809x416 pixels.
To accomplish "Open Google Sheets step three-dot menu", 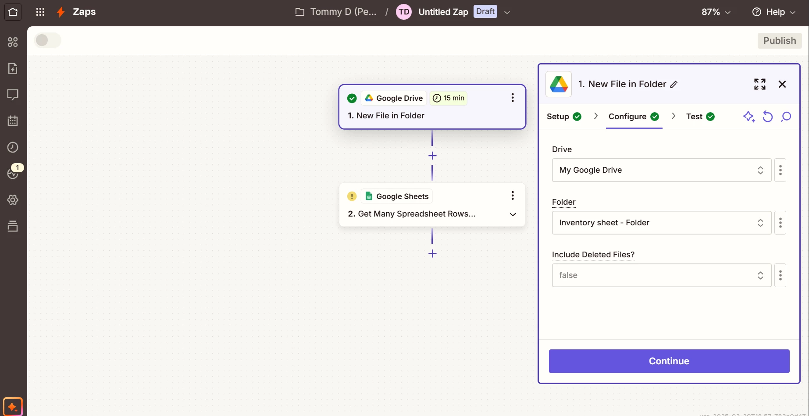I will point(513,196).
